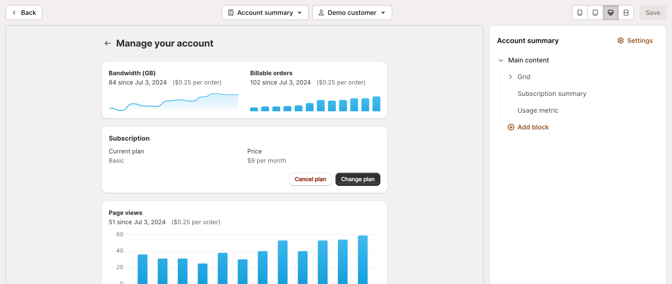672x284 pixels.
Task: Click the customer icon in Demo customer picker
Action: [321, 13]
